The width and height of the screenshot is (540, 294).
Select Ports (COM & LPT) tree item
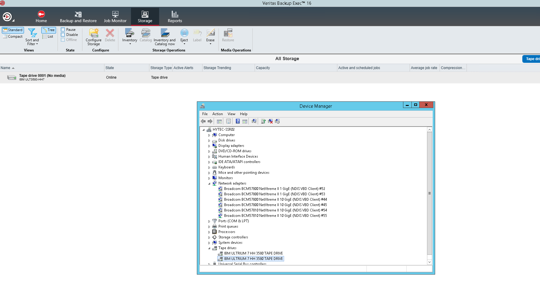pyautogui.click(x=233, y=221)
